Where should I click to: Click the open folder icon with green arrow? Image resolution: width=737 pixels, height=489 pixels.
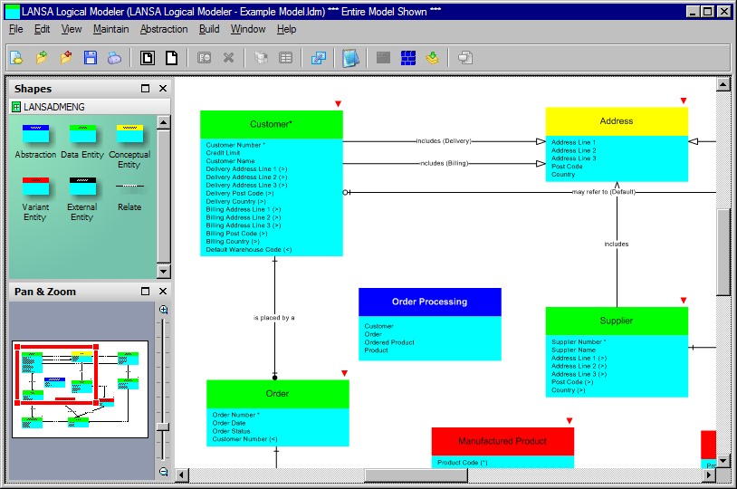[42, 58]
